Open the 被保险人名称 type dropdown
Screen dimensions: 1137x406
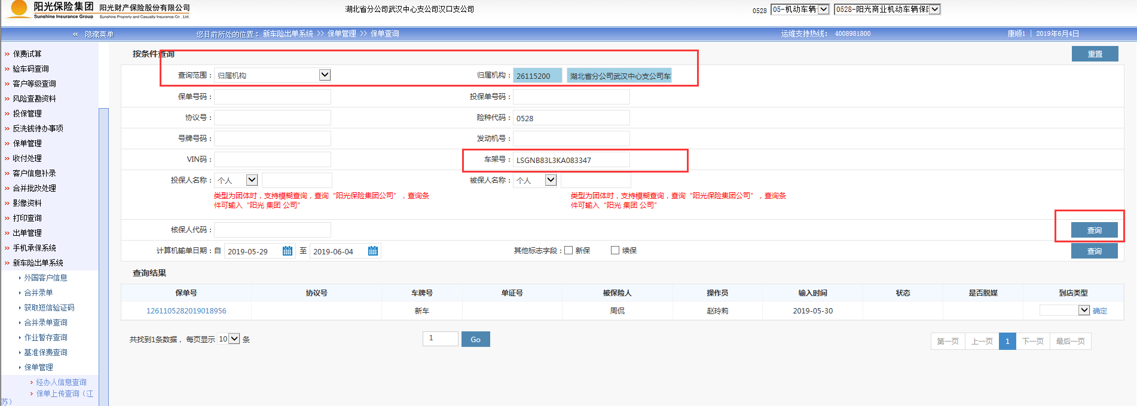point(535,180)
